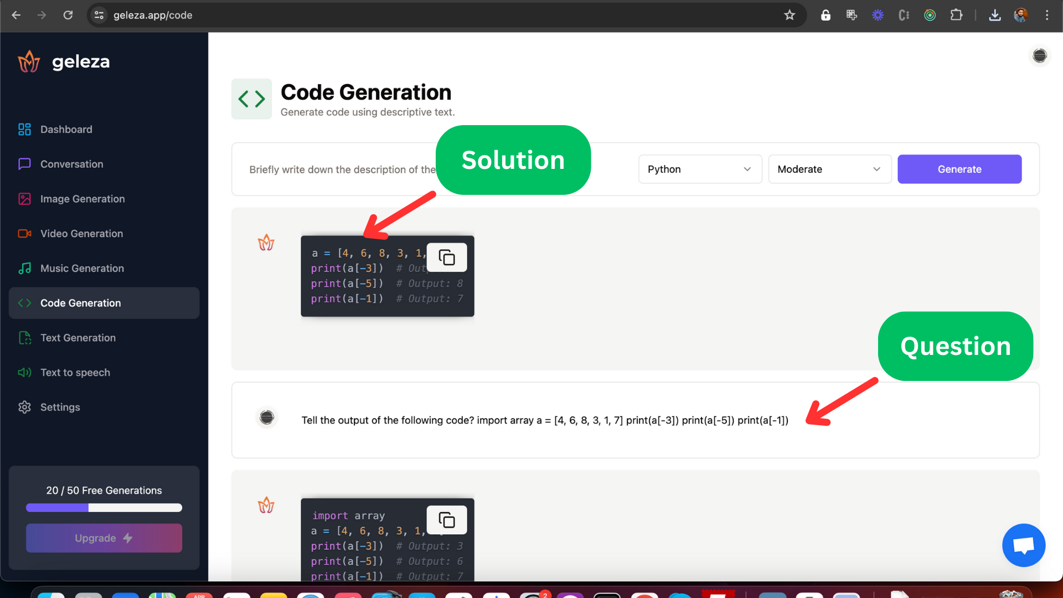Open Music Generation sidebar item
Viewport: 1063px width, 598px height.
[x=82, y=269]
